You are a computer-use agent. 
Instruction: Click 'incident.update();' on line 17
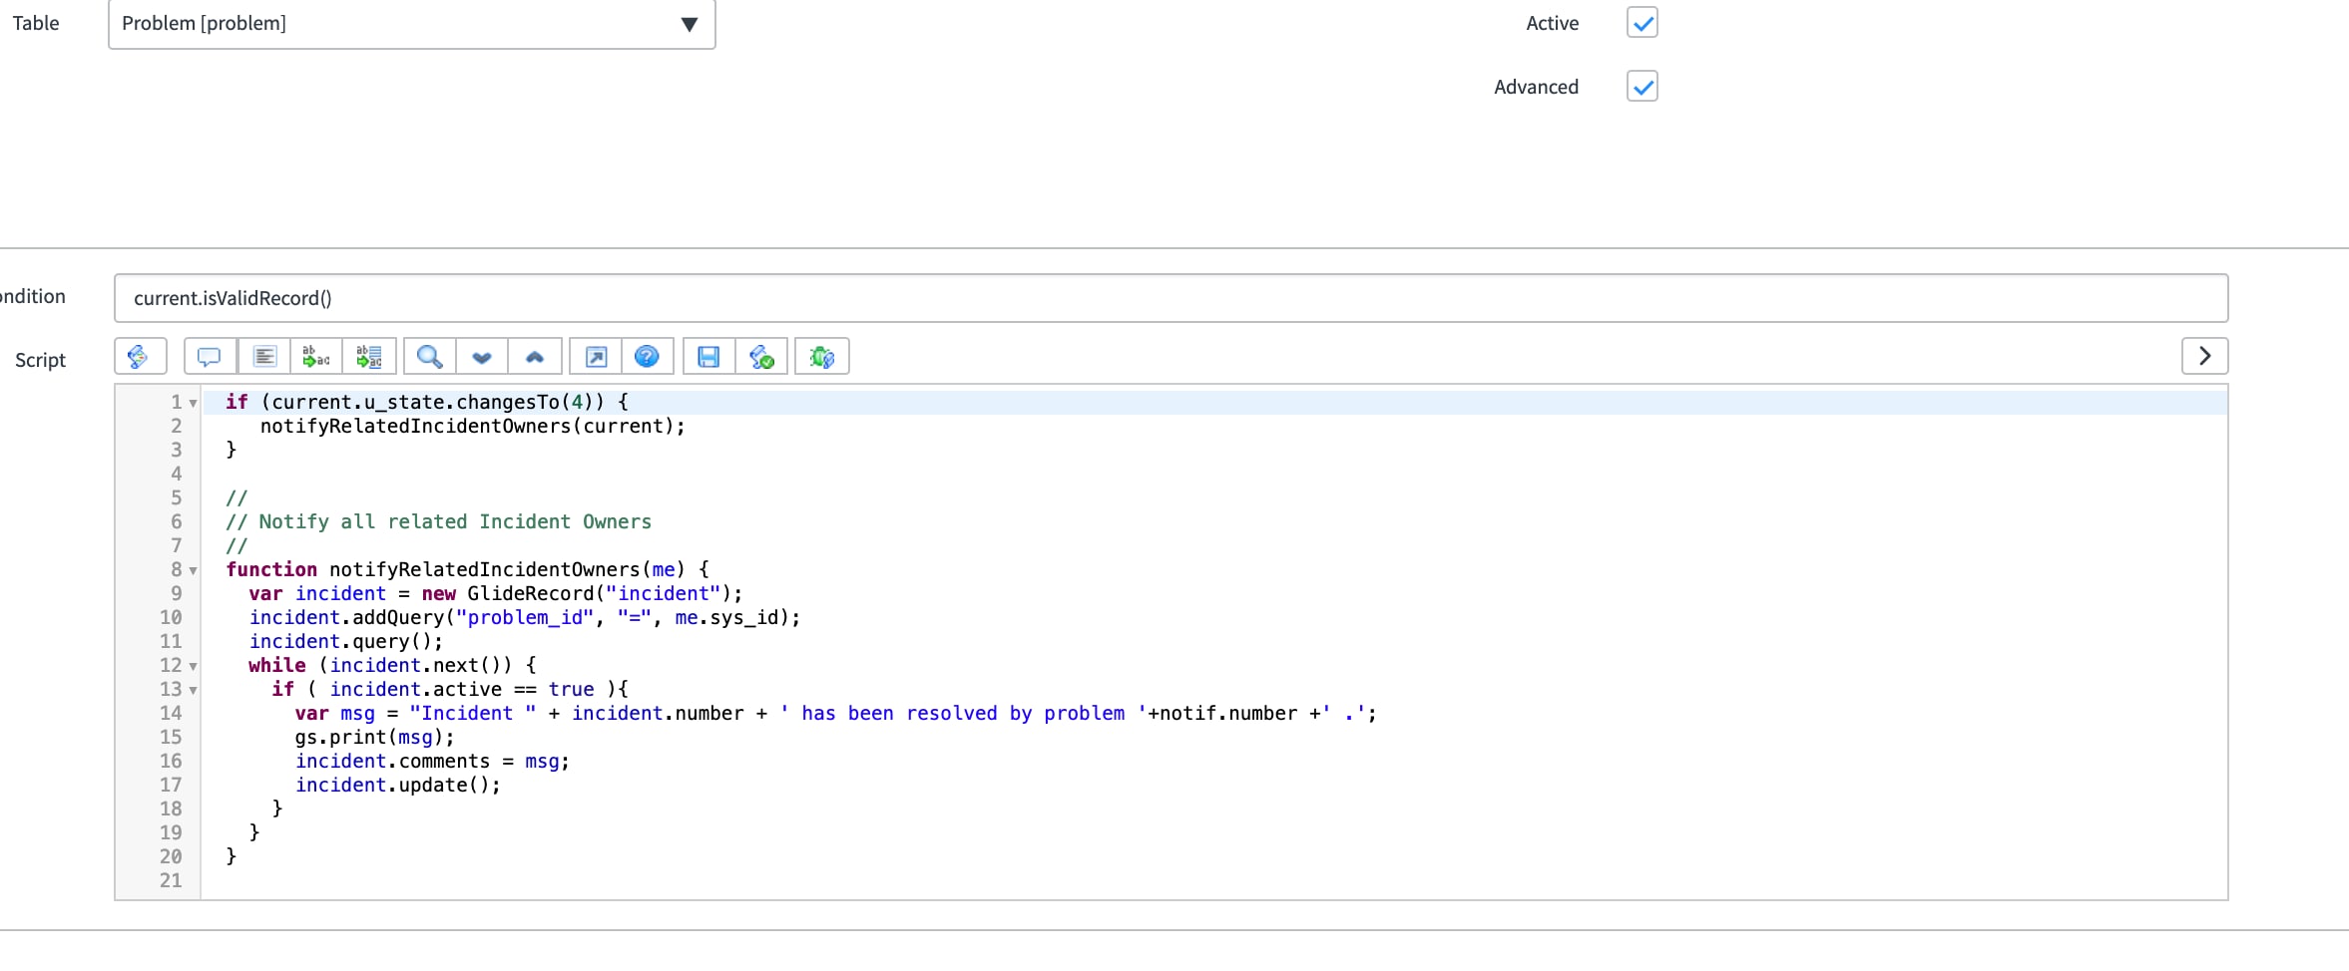pos(398,785)
